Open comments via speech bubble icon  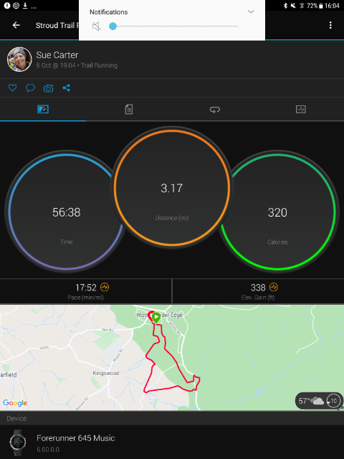pyautogui.click(x=30, y=87)
